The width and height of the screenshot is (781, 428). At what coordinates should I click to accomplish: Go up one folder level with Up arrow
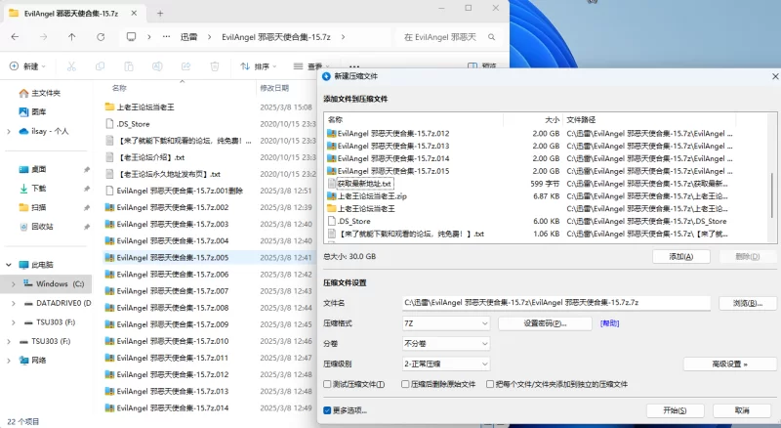point(71,37)
